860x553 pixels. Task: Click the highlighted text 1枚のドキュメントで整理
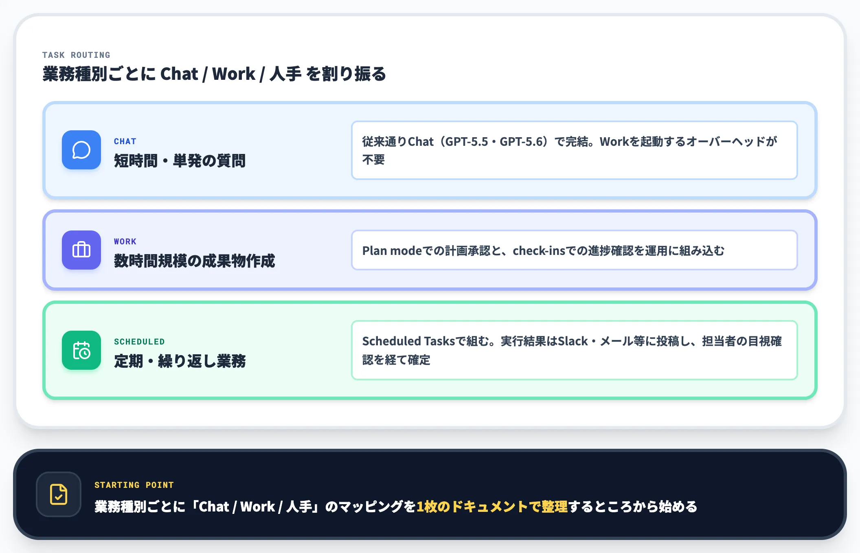coord(491,507)
